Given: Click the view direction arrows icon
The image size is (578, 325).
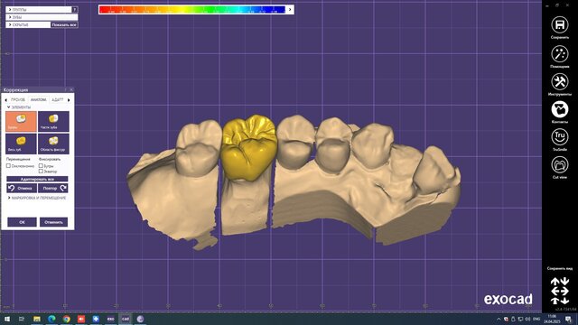Looking at the screenshot, I should click(560, 291).
